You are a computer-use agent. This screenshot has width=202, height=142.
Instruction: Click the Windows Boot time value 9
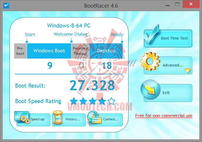coord(50,65)
